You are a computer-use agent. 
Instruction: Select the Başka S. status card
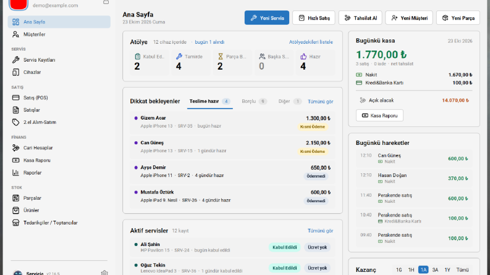274,62
